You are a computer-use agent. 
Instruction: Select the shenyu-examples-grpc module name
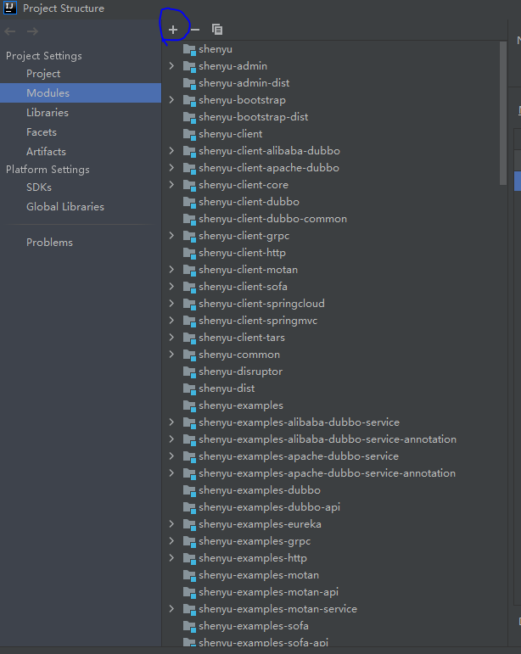255,541
